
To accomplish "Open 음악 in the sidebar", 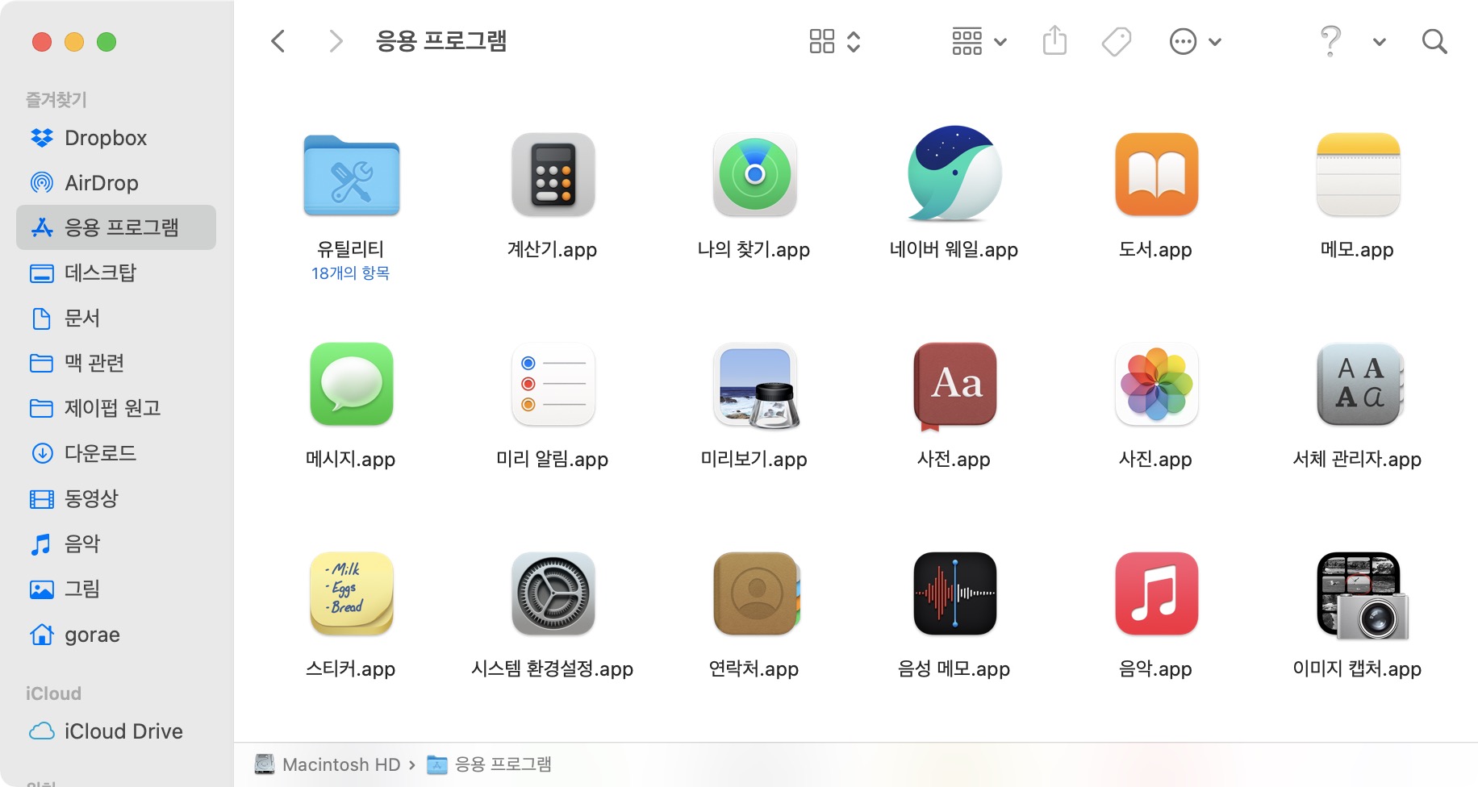I will click(x=116, y=543).
